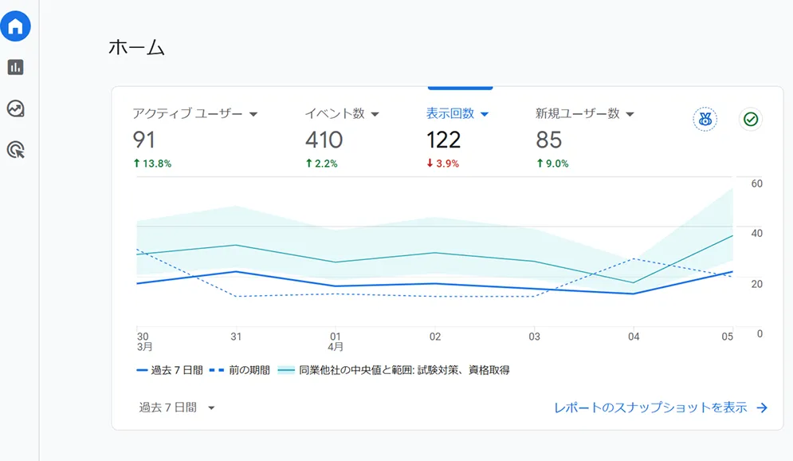Open the Home page from the sidebar
Image resolution: width=793 pixels, height=461 pixels.
14,26
